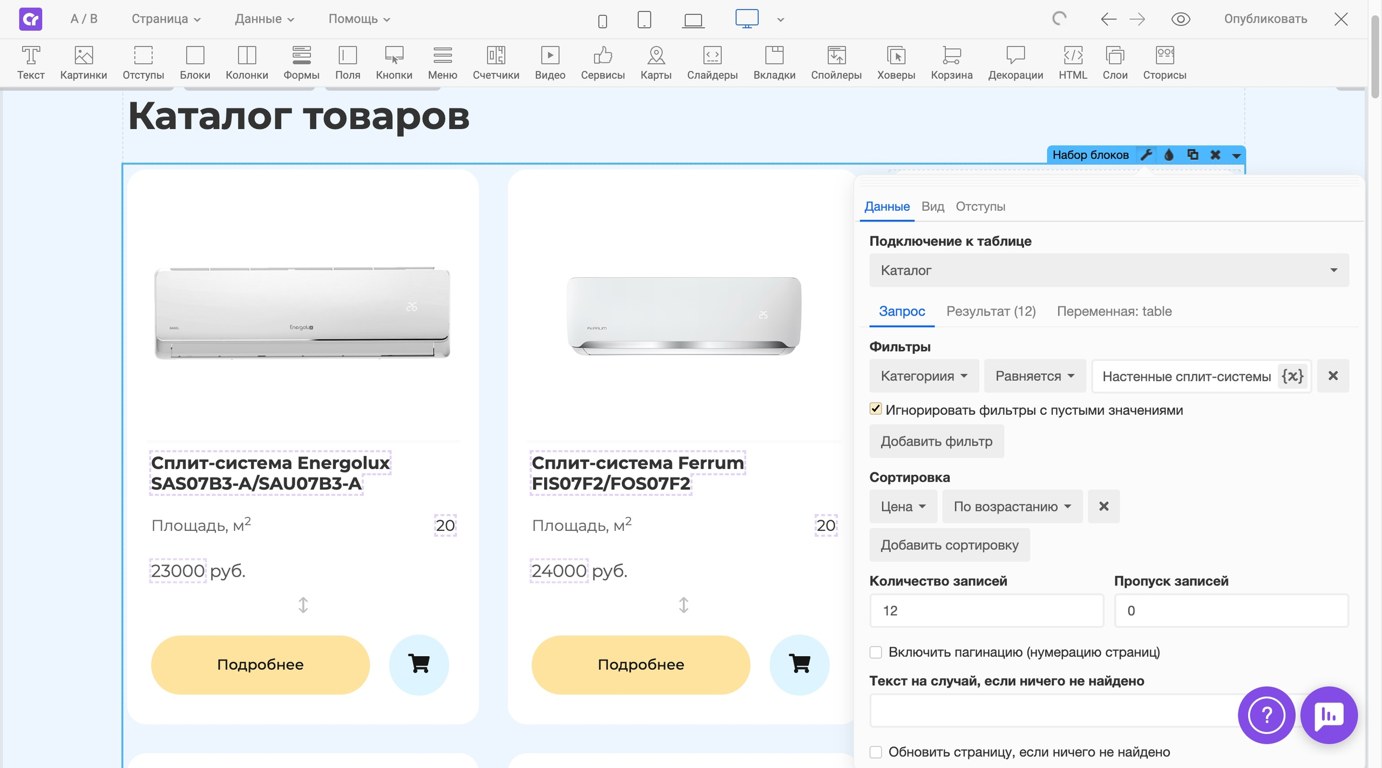Open block set style droplet icon
Image resolution: width=1382 pixels, height=768 pixels.
1169,155
